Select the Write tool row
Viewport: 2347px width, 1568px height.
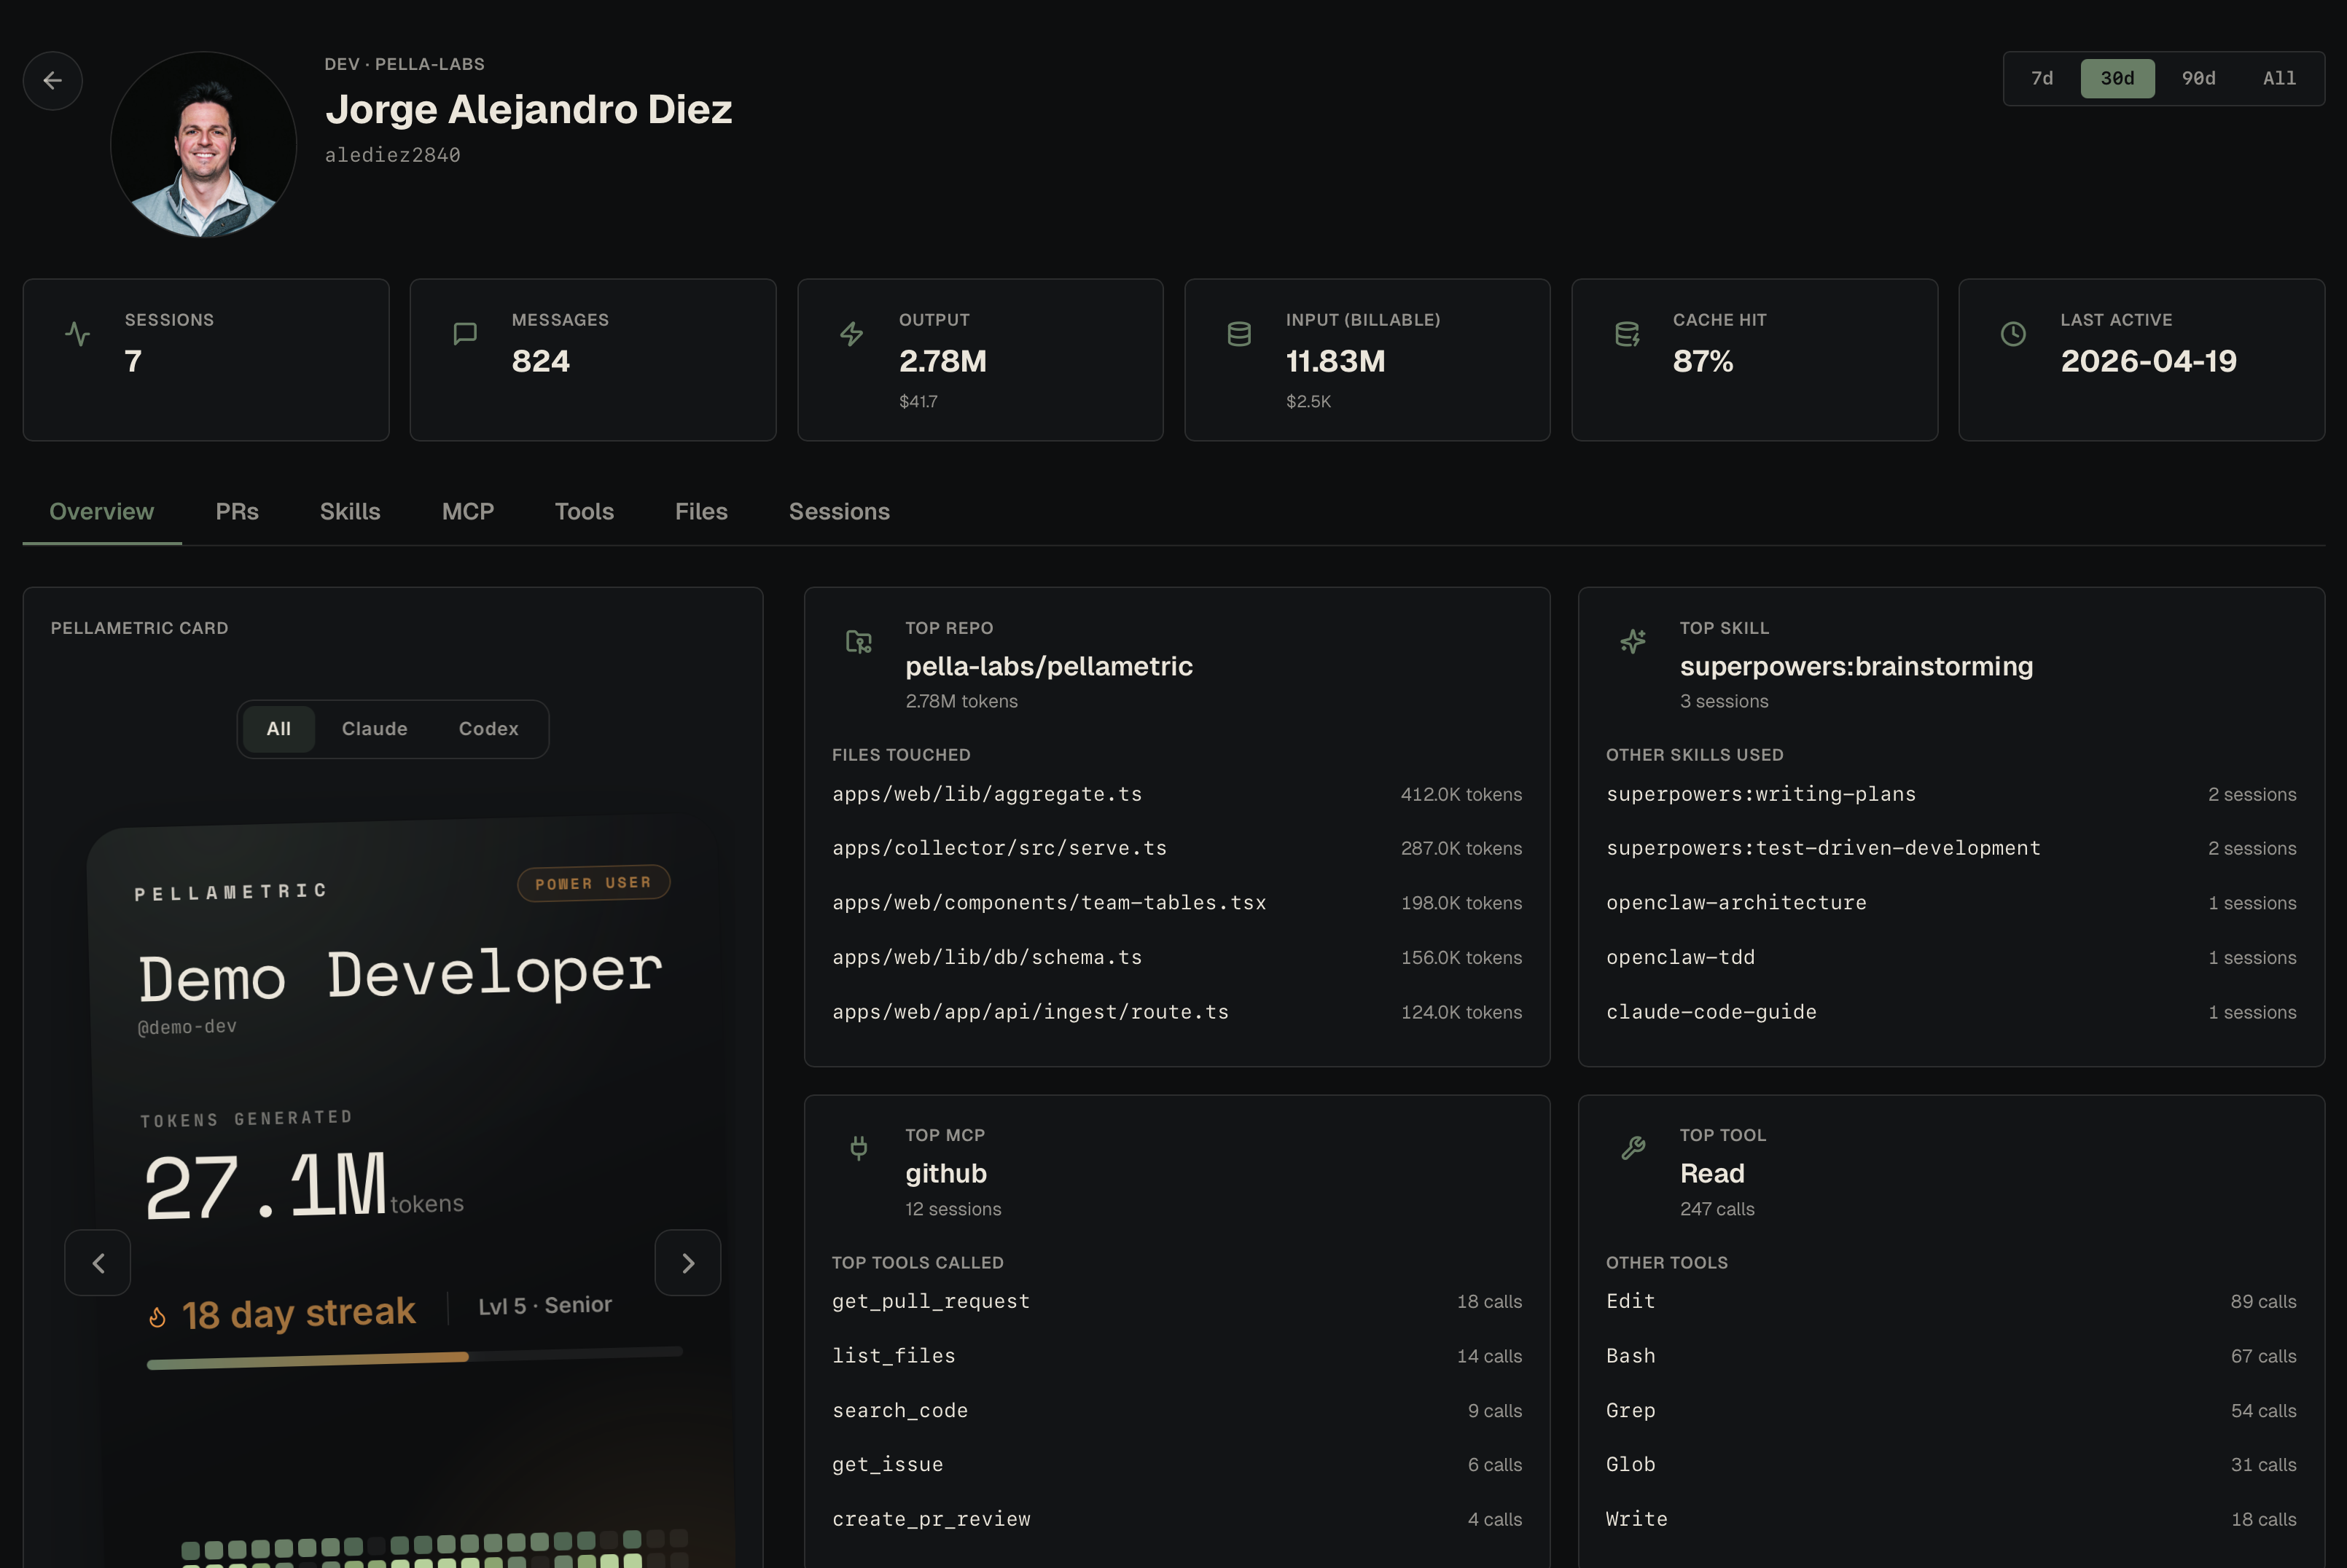[x=1950, y=1519]
